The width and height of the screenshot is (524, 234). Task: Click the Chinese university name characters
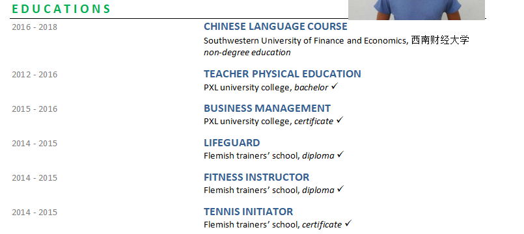click(x=440, y=40)
